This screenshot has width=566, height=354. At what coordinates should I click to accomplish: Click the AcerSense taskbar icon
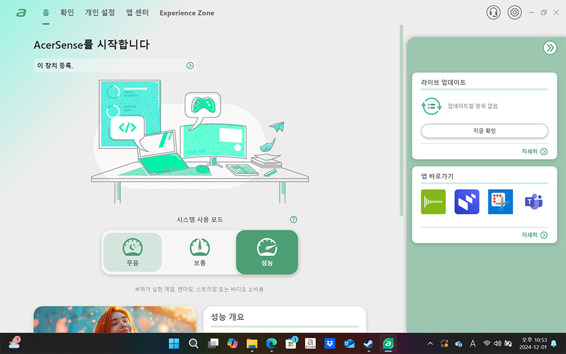tap(388, 343)
